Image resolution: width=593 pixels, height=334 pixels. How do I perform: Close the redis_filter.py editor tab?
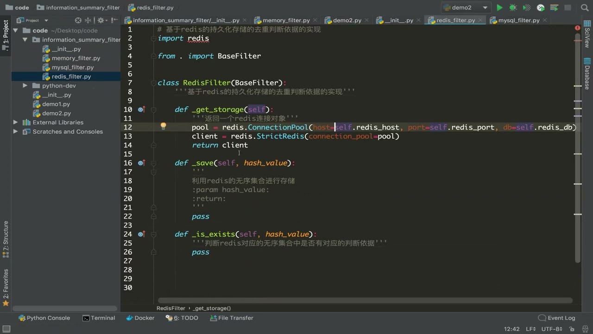pyautogui.click(x=481, y=20)
